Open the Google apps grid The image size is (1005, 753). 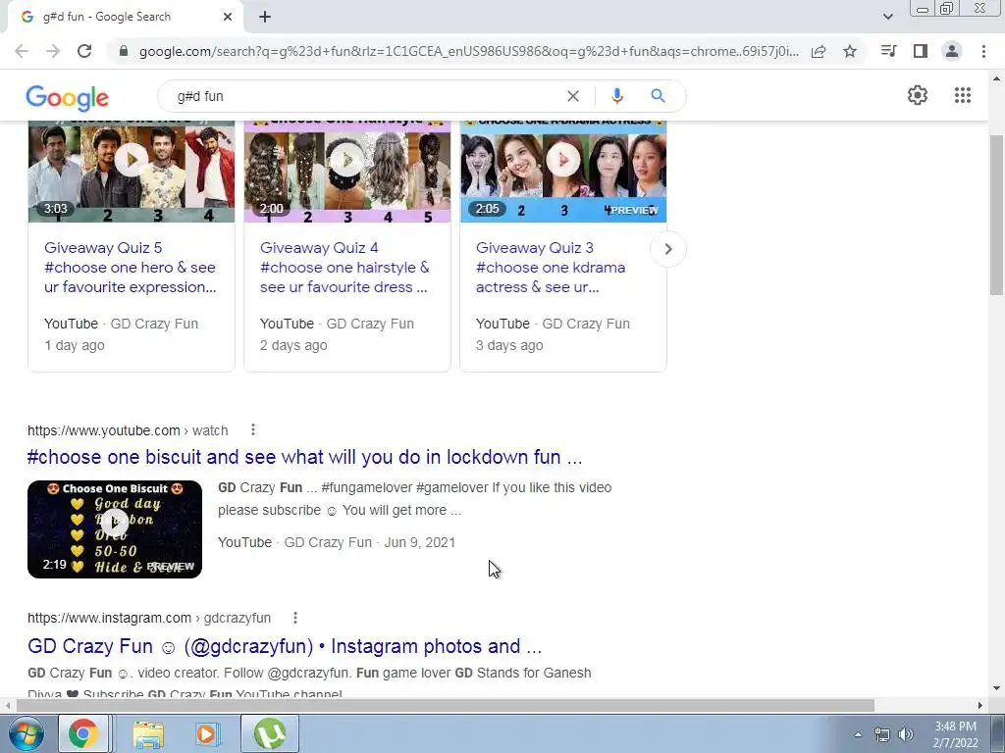point(962,95)
